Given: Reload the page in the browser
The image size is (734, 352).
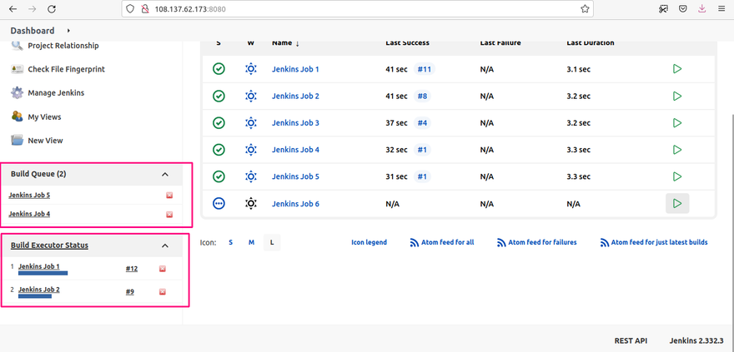Looking at the screenshot, I should click(52, 9).
